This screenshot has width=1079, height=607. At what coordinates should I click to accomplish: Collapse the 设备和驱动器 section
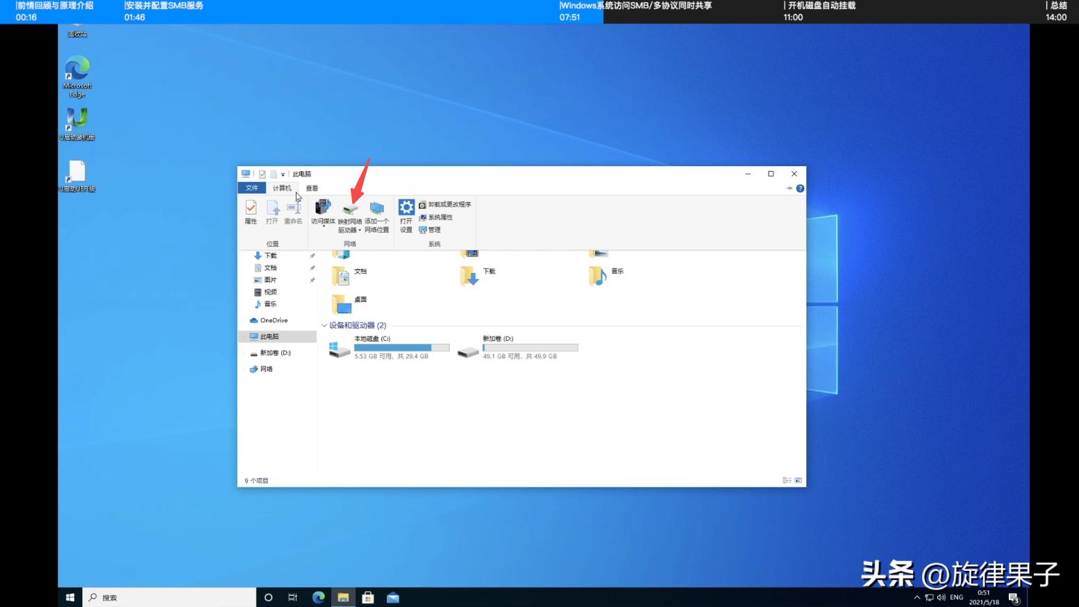324,325
